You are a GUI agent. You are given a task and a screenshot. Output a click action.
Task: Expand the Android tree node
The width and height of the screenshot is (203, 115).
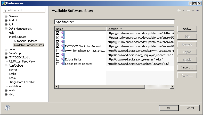pyautogui.click(x=6, y=20)
